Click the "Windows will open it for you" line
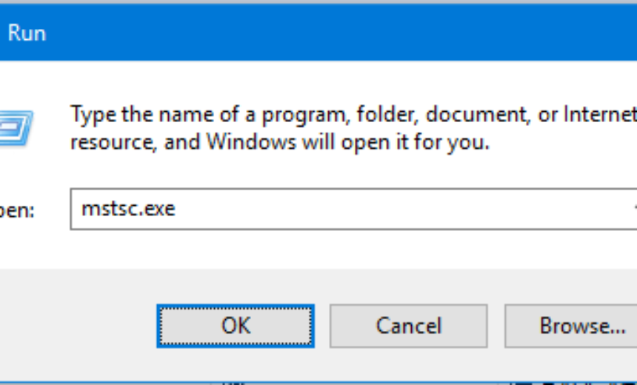 click(x=326, y=141)
